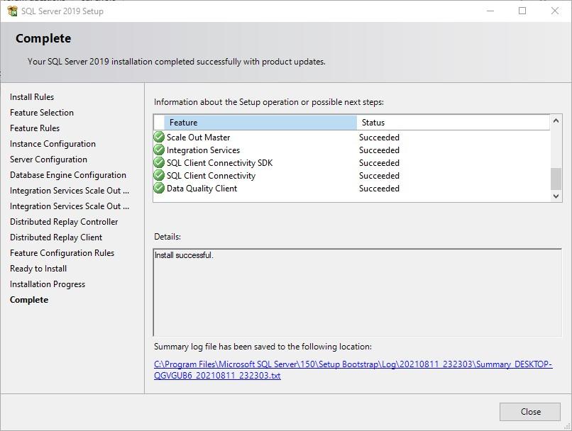Click the SQL Server Setup title bar icon

11,11
